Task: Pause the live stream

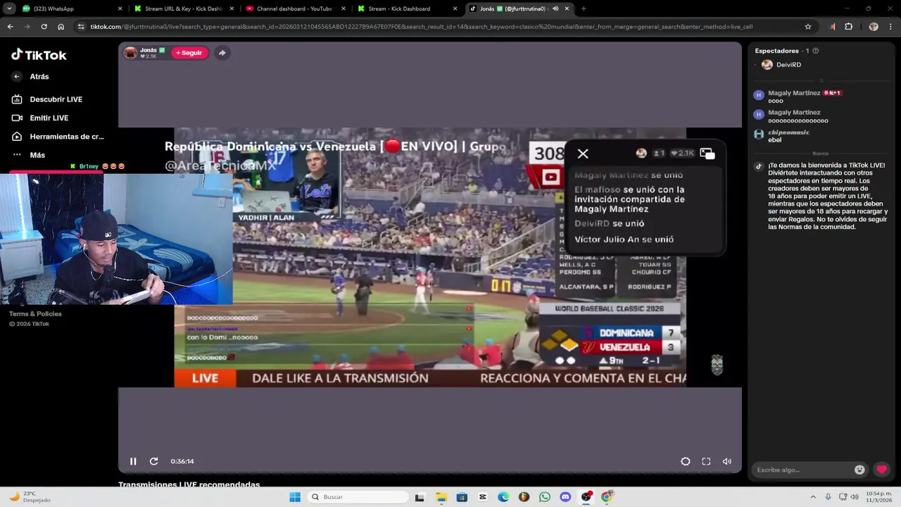Action: [133, 461]
